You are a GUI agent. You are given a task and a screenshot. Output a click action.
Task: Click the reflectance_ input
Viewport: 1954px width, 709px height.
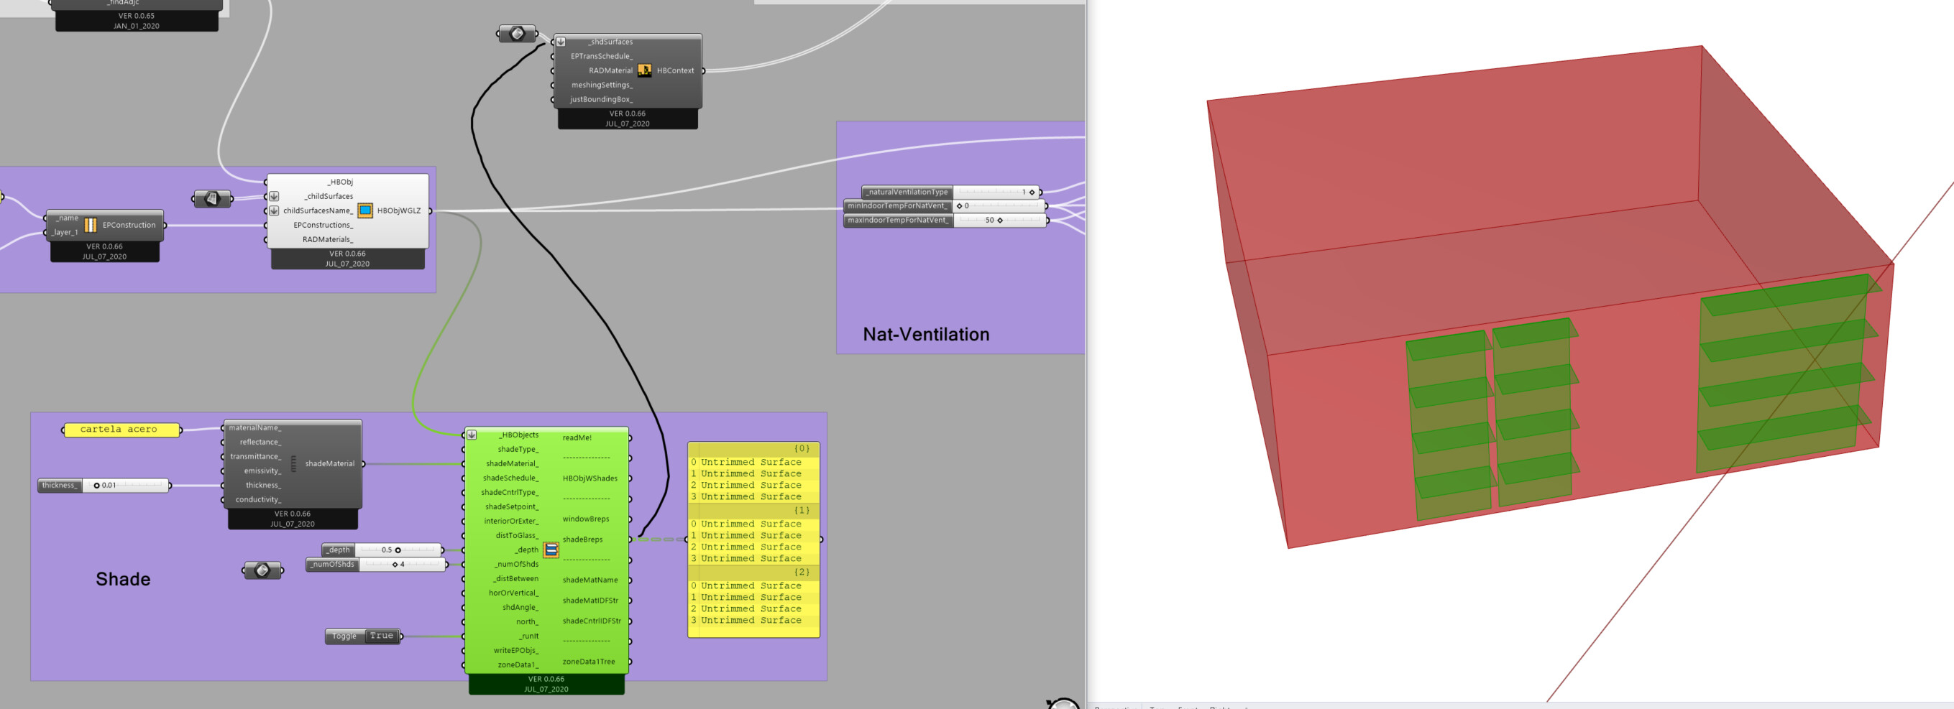point(260,442)
